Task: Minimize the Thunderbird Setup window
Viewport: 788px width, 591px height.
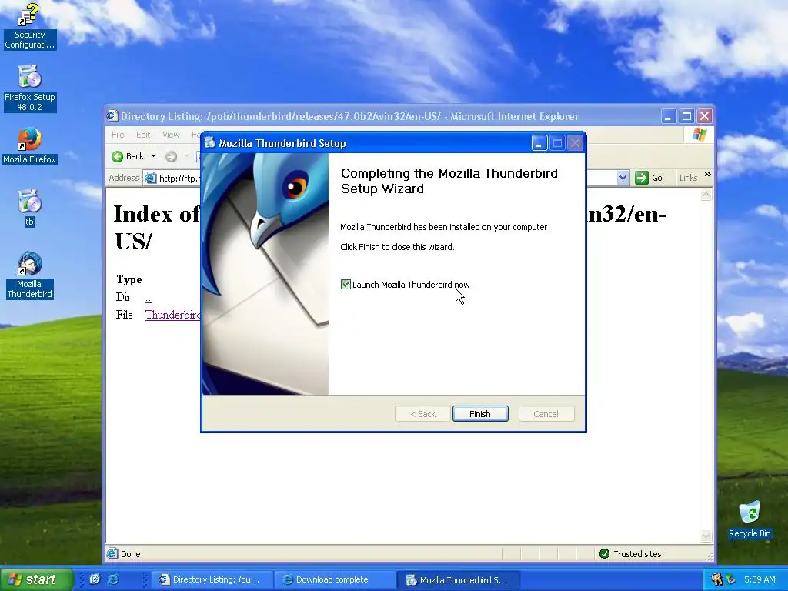Action: 539,143
